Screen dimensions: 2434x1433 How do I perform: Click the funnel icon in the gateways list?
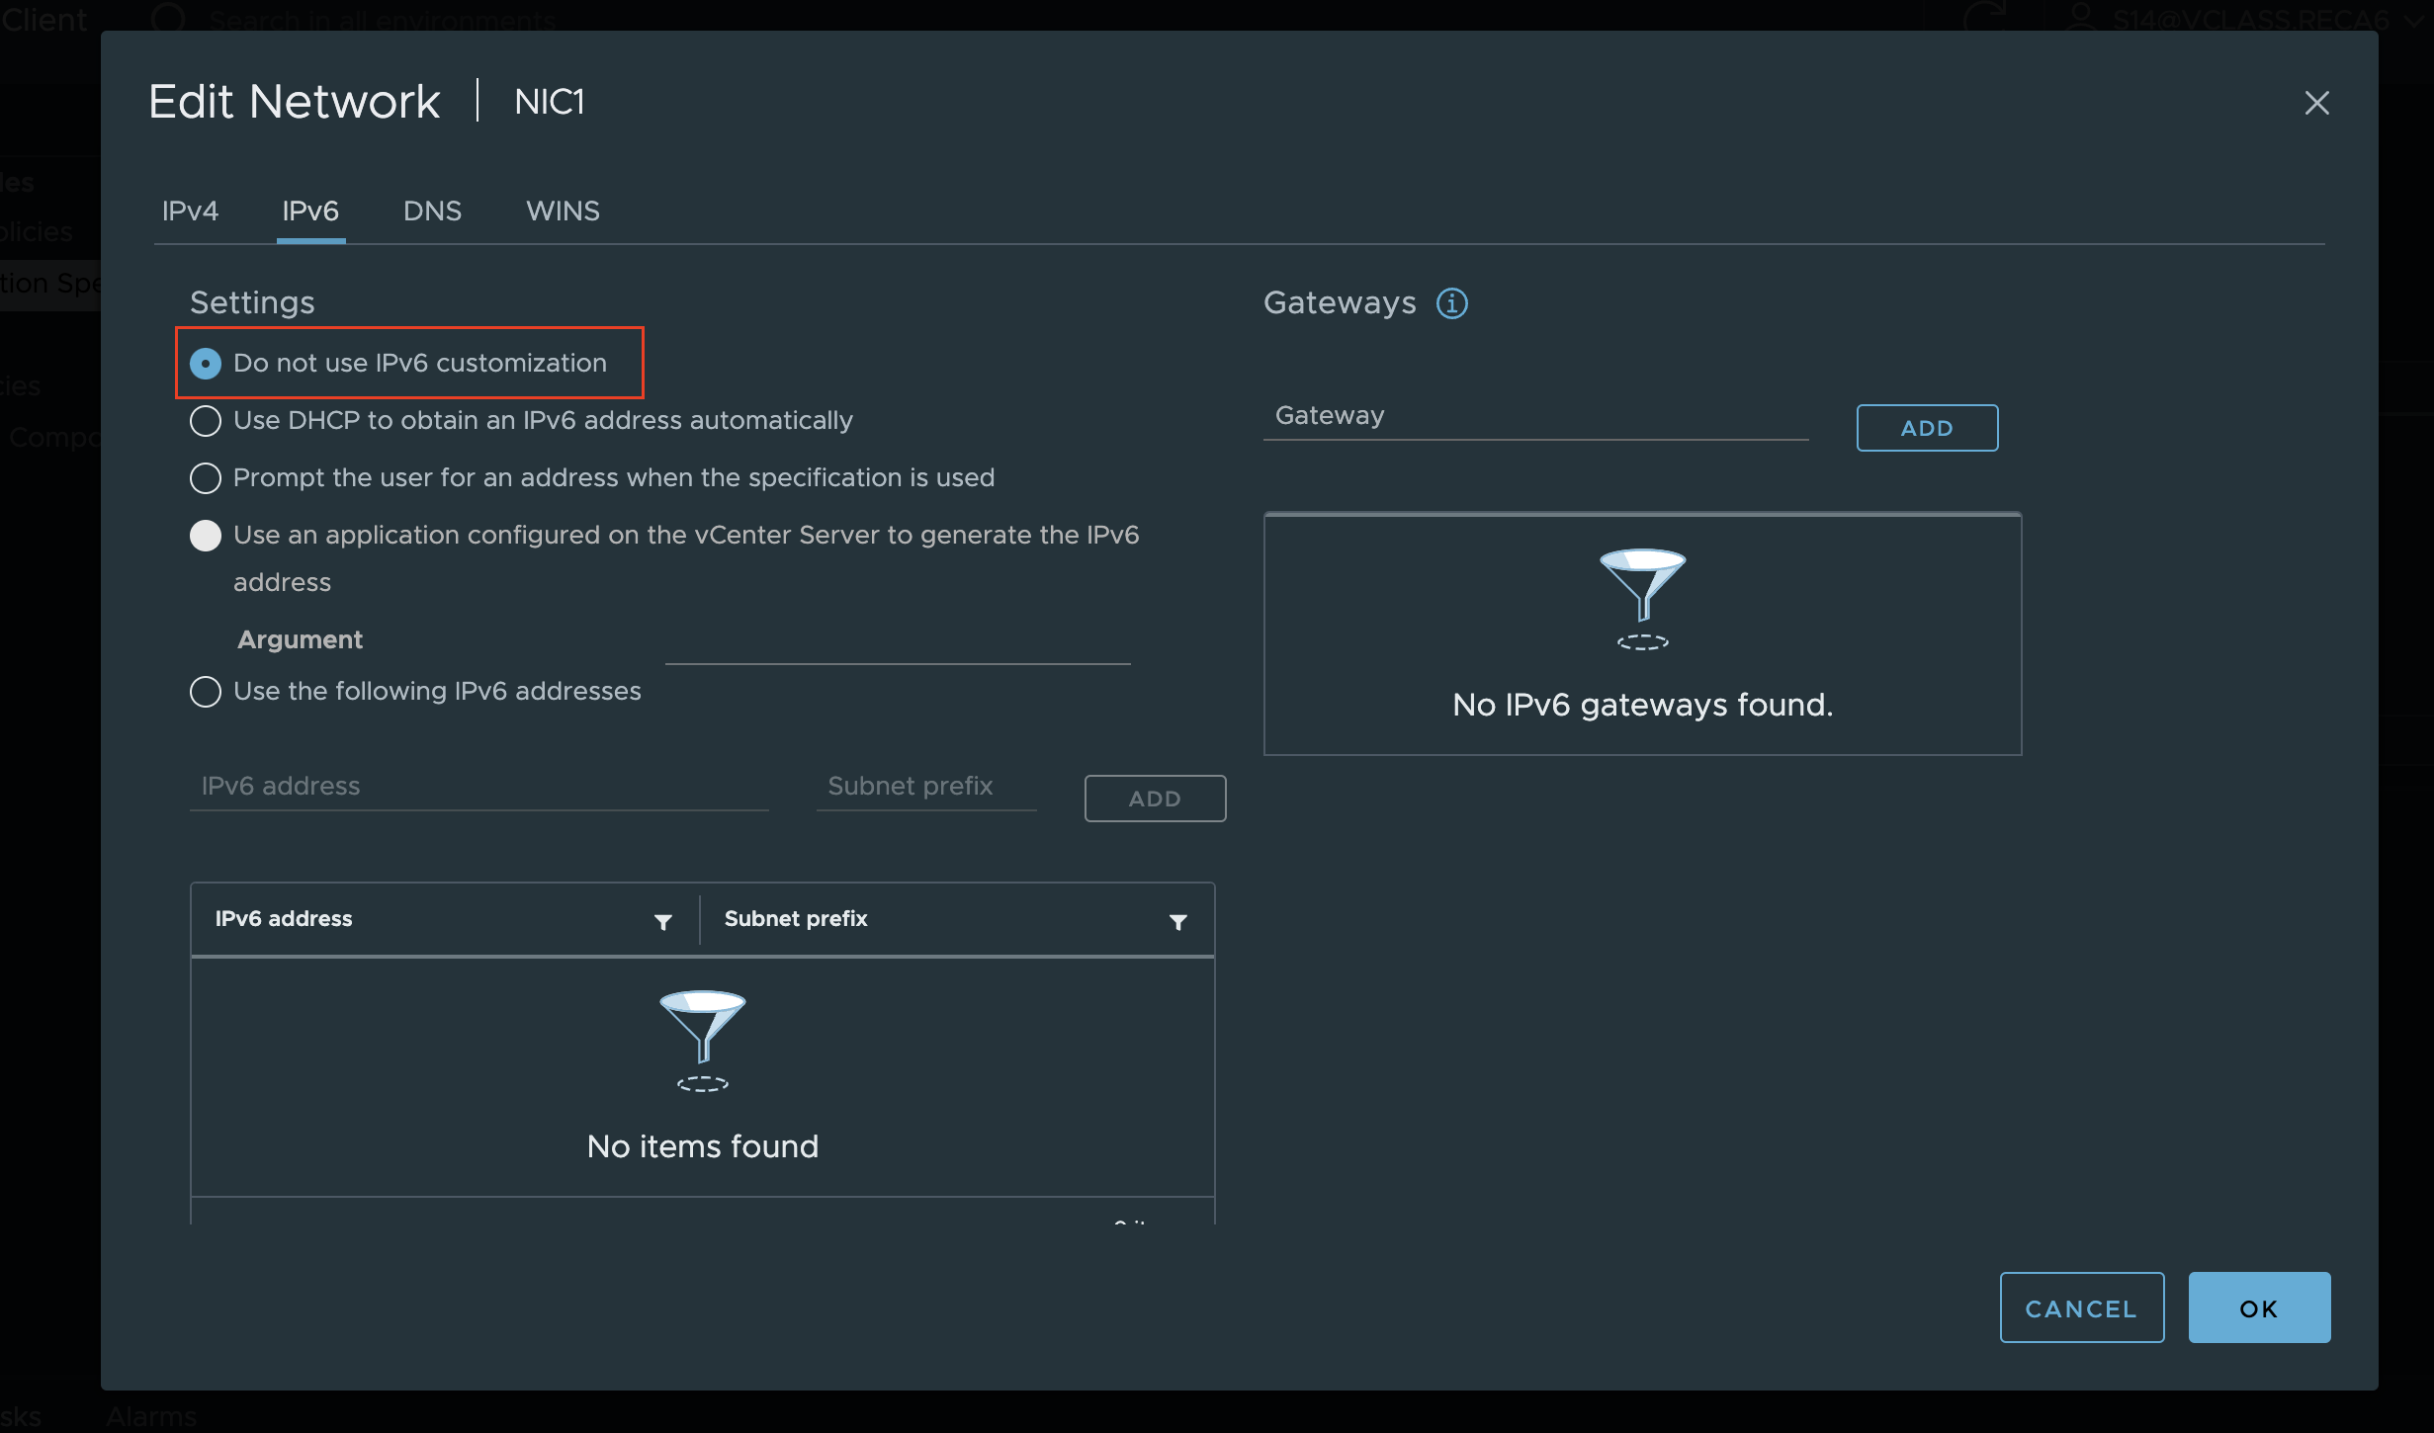tap(1642, 596)
